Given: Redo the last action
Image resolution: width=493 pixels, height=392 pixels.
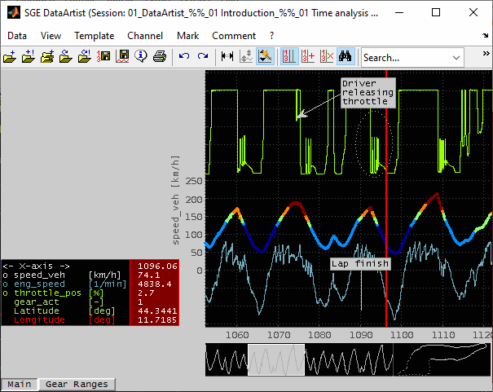Looking at the screenshot, I should pyautogui.click(x=203, y=57).
